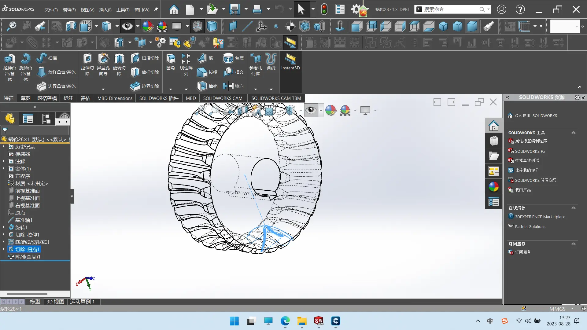Open the Fillet (圆角) flyout dropdown arrow
This screenshot has width=587, height=330.
171,89
